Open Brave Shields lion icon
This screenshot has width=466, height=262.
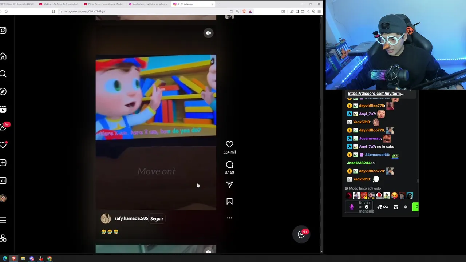tap(244, 11)
